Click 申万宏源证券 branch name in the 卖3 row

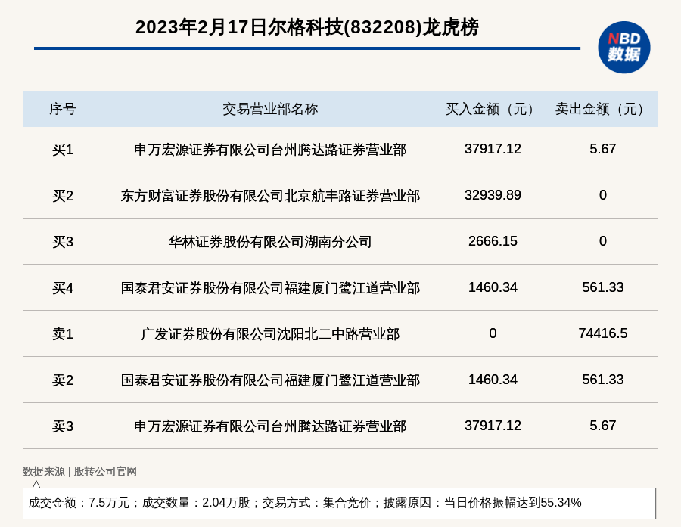click(270, 426)
